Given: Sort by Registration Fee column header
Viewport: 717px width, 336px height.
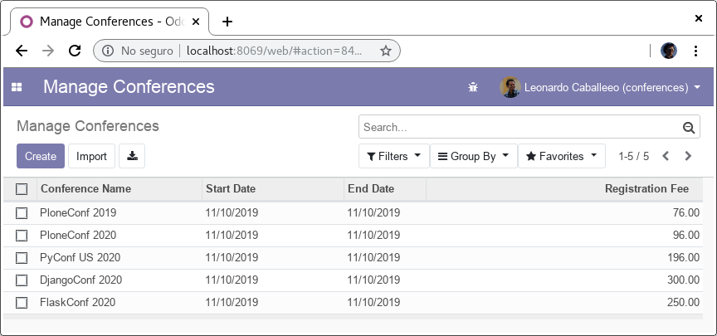Looking at the screenshot, I should (646, 189).
